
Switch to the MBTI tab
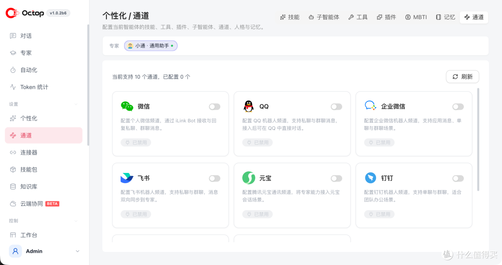[x=416, y=17]
